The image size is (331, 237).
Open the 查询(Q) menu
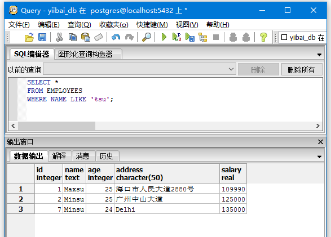(x=79, y=25)
